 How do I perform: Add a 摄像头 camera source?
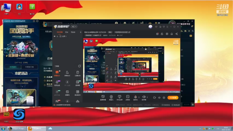pyautogui.click(x=111, y=98)
